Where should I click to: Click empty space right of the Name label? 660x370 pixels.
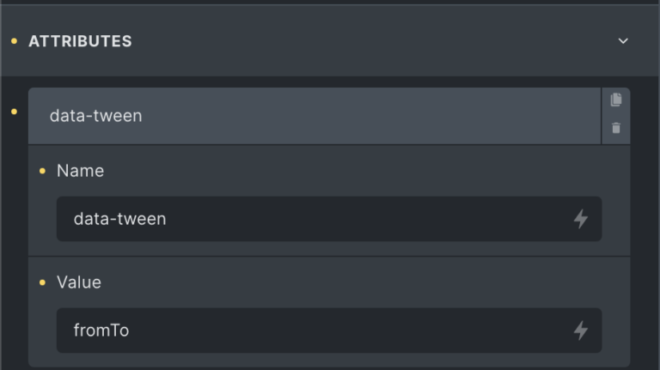(344, 171)
